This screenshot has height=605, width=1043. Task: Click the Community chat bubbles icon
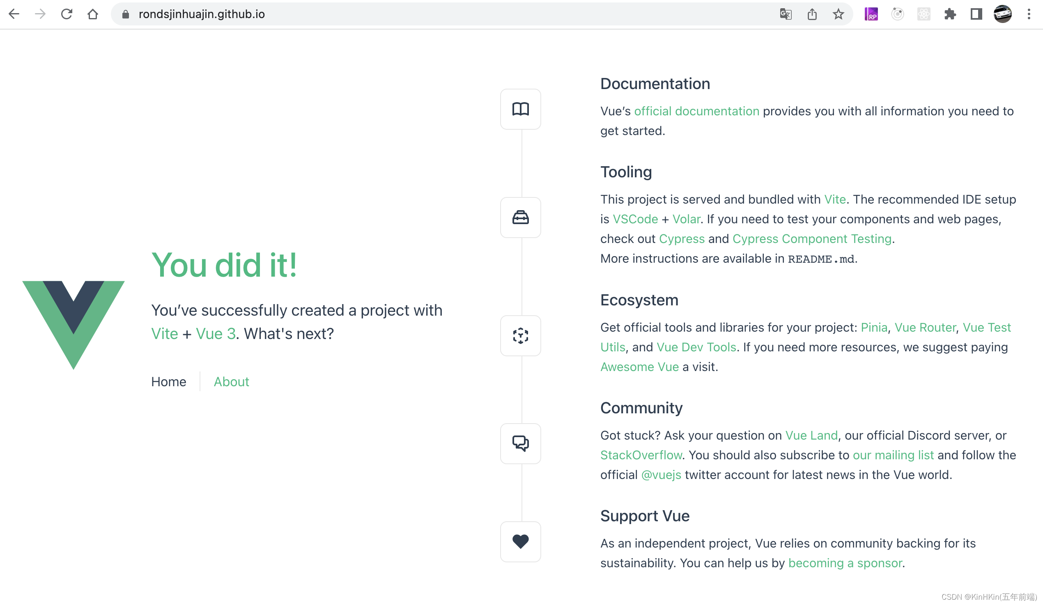coord(521,444)
